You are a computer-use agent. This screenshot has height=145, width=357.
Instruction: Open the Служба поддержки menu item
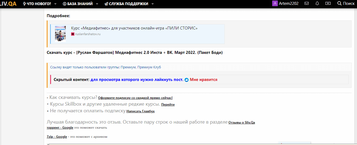coord(126,4)
